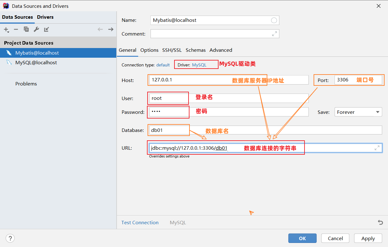388x247 pixels.
Task: Click the Port field showing 3306
Action: click(358, 80)
